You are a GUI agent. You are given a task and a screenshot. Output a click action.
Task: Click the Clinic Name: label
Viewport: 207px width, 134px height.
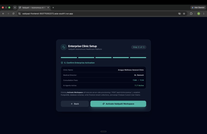click(x=68, y=70)
